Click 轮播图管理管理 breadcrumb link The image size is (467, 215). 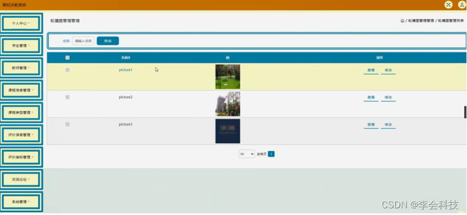[421, 21]
